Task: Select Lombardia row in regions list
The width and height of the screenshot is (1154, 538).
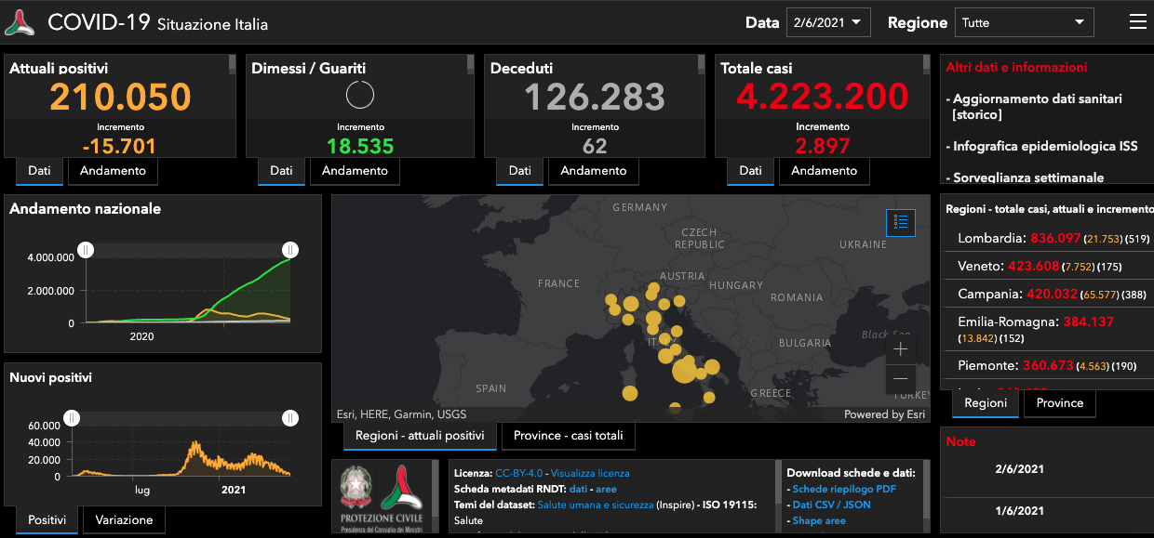Action: point(990,239)
